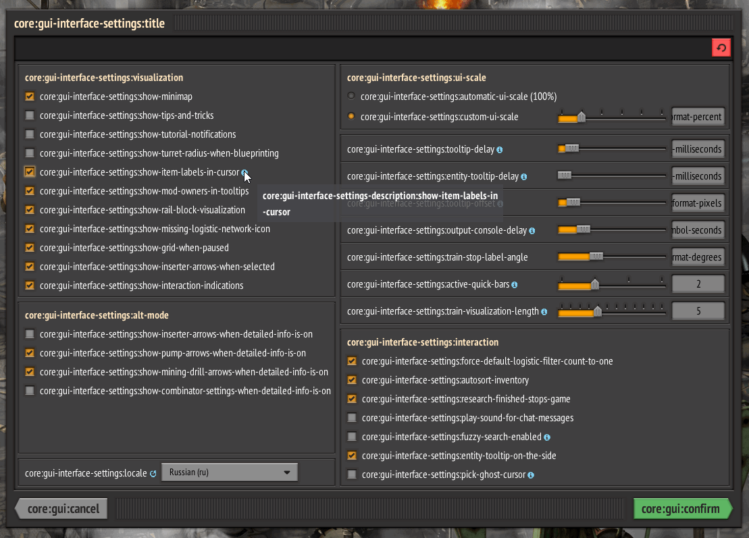Click info icon next to output-console-delay
This screenshot has width=749, height=538.
coord(532,231)
